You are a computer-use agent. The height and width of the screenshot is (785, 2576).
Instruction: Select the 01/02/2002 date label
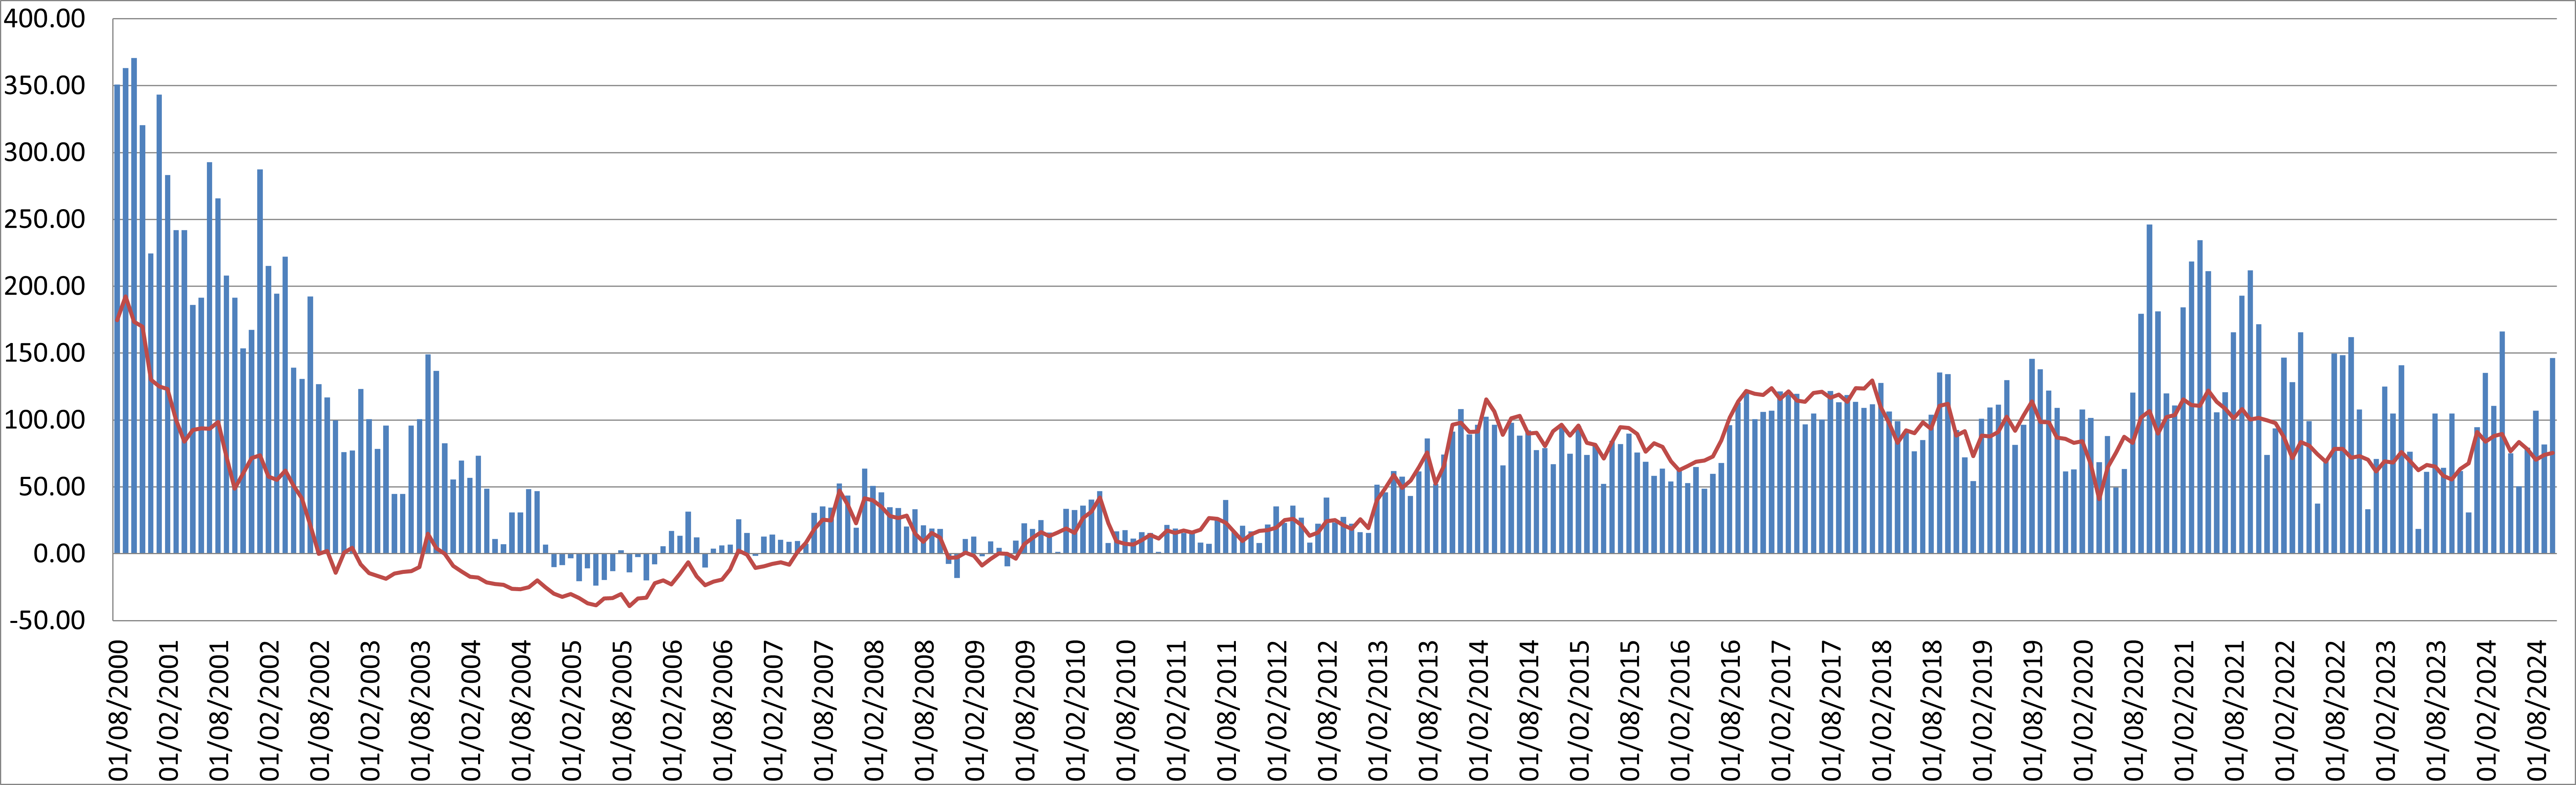269,711
